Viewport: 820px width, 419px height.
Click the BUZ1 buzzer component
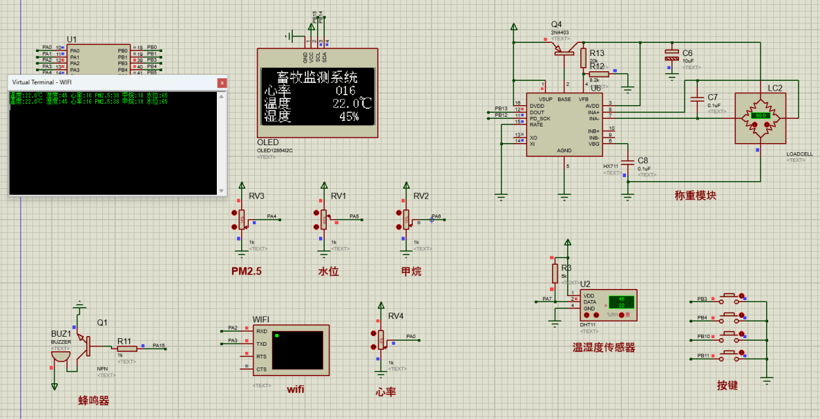(x=61, y=354)
